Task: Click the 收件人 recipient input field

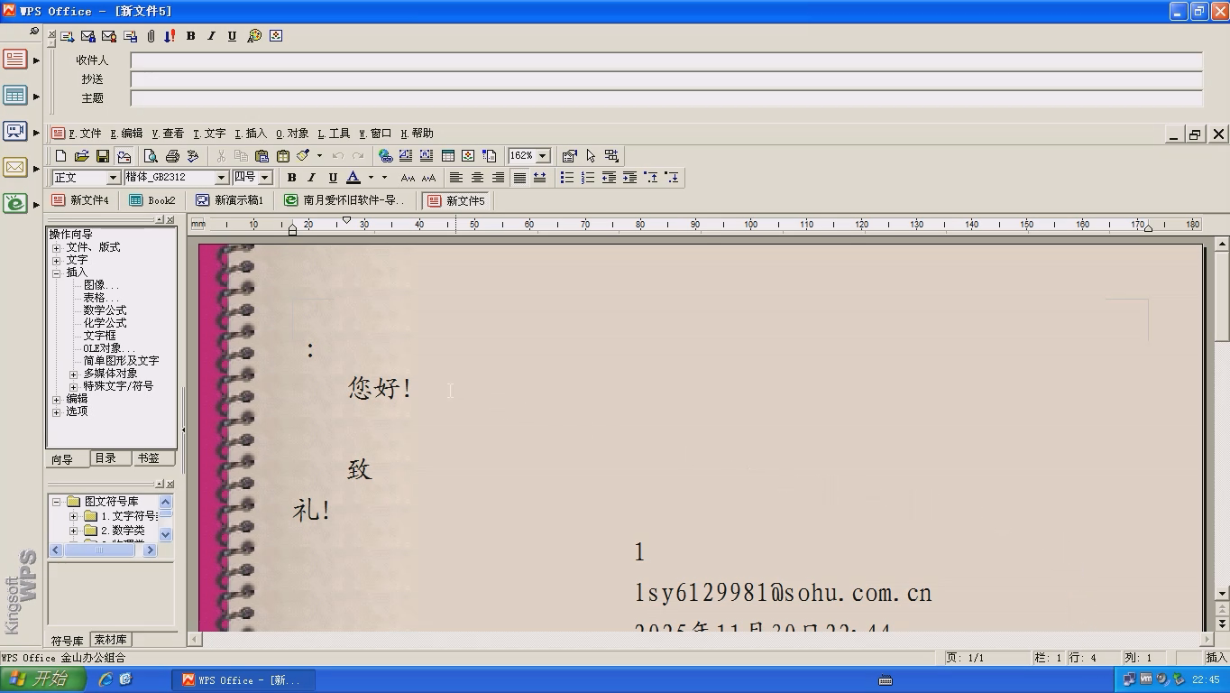Action: tap(666, 60)
